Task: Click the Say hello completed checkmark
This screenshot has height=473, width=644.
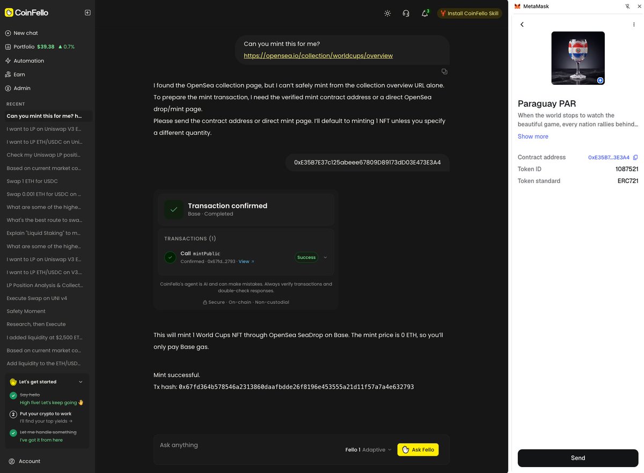Action: (x=13, y=396)
